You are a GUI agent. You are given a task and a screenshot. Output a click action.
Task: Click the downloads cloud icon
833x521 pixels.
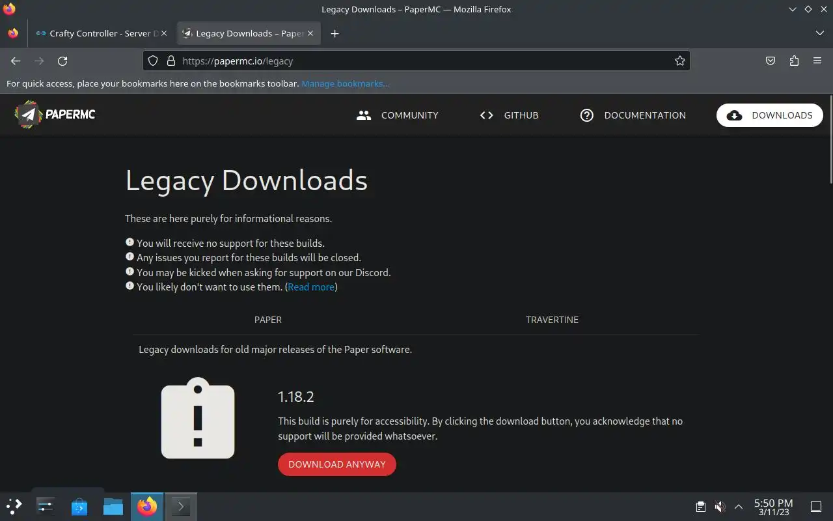click(x=734, y=115)
